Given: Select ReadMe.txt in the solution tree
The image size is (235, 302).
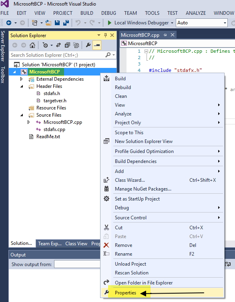Looking at the screenshot, I should coord(48,137).
